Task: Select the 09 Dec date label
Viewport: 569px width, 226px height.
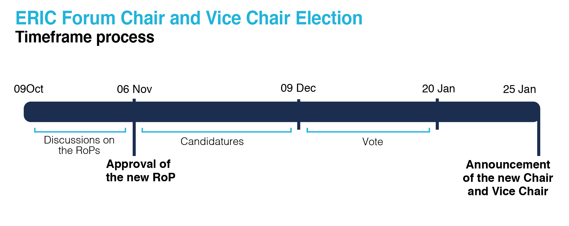Action: [298, 88]
